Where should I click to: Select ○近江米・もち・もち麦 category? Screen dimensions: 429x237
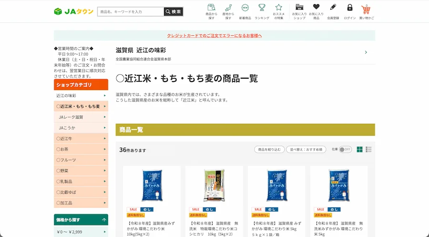pos(81,106)
